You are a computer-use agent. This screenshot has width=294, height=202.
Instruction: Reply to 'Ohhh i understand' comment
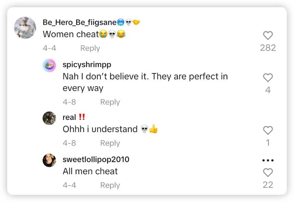tap(110, 143)
